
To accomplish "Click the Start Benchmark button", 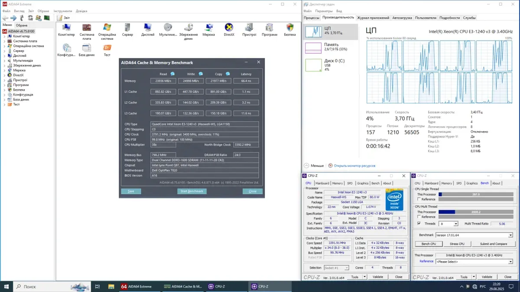I will [x=192, y=191].
